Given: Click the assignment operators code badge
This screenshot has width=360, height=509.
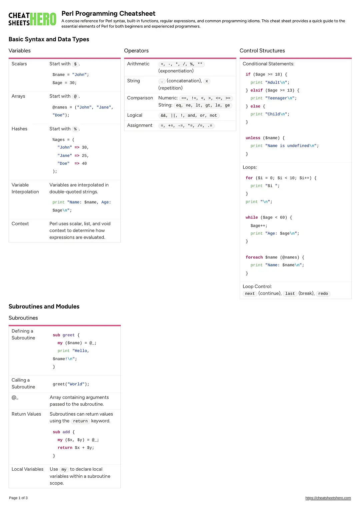Looking at the screenshot, I should point(186,126).
